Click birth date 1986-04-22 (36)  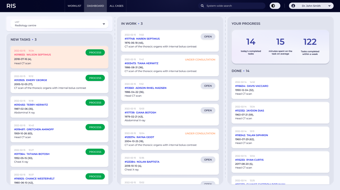(134, 92)
